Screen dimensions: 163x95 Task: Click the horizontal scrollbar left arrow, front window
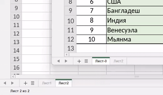[x=66, y=55]
